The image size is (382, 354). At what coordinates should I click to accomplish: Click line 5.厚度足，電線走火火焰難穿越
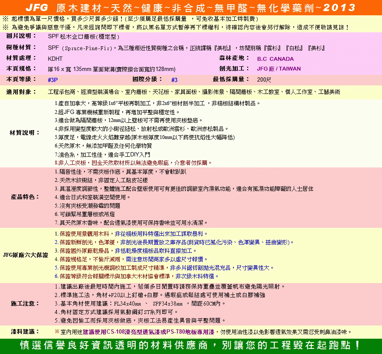pos(145,137)
